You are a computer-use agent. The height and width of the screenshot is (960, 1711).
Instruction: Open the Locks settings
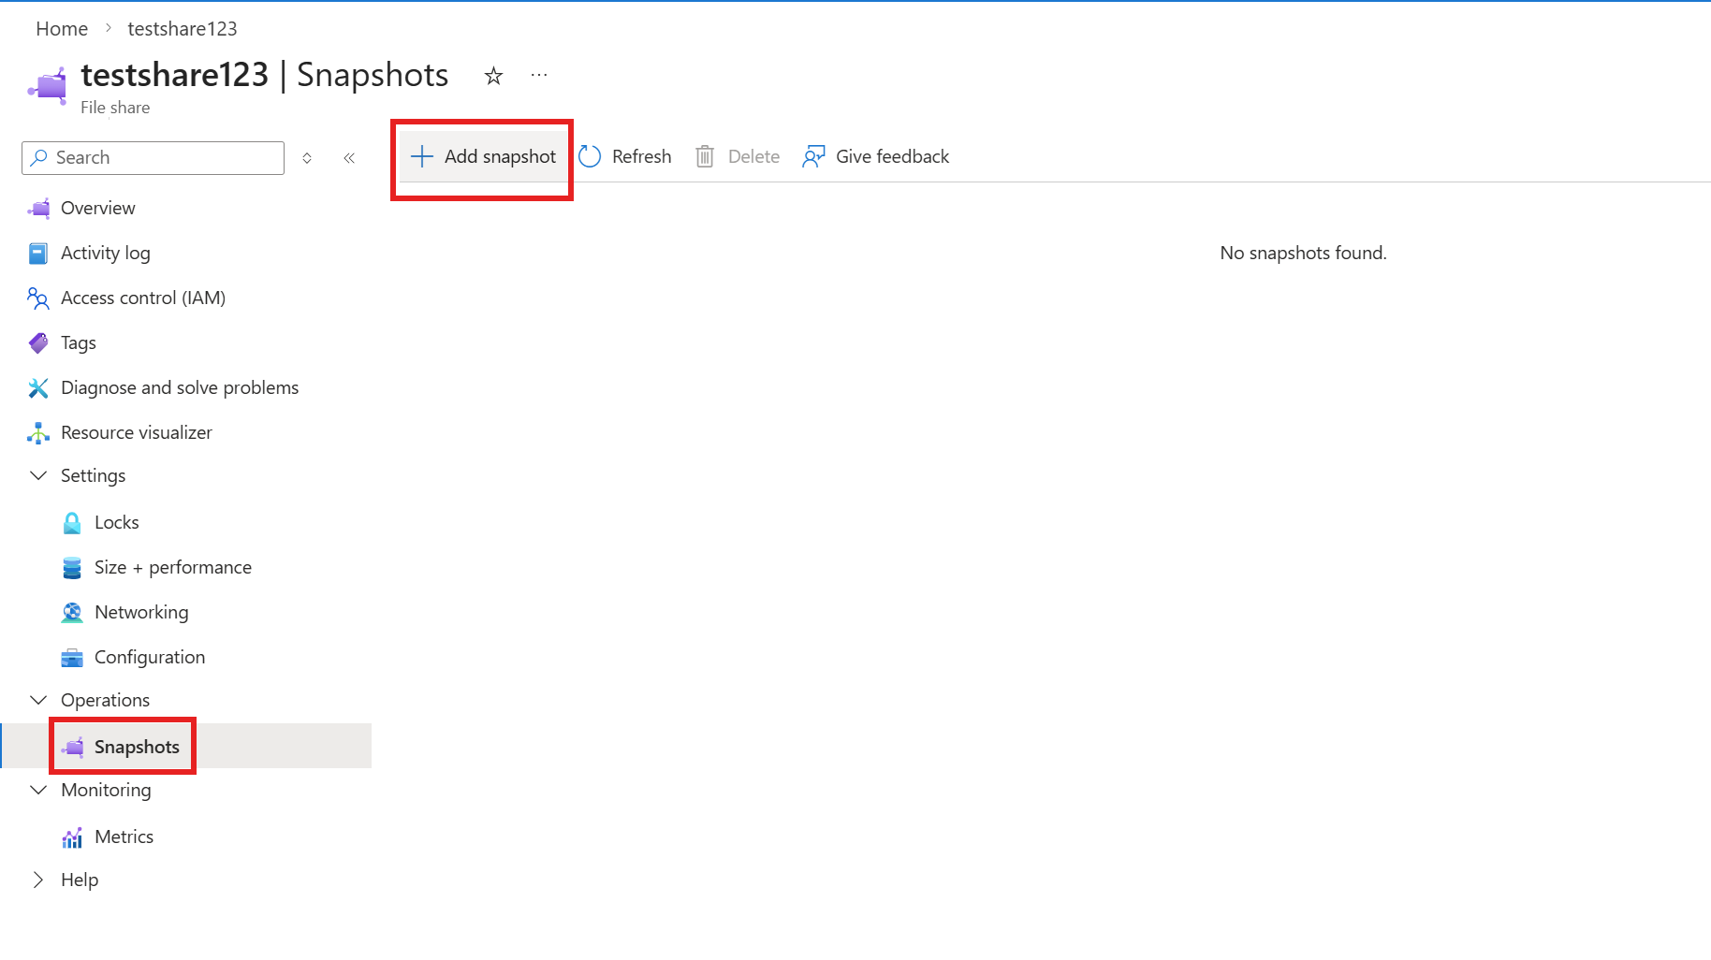tap(116, 522)
